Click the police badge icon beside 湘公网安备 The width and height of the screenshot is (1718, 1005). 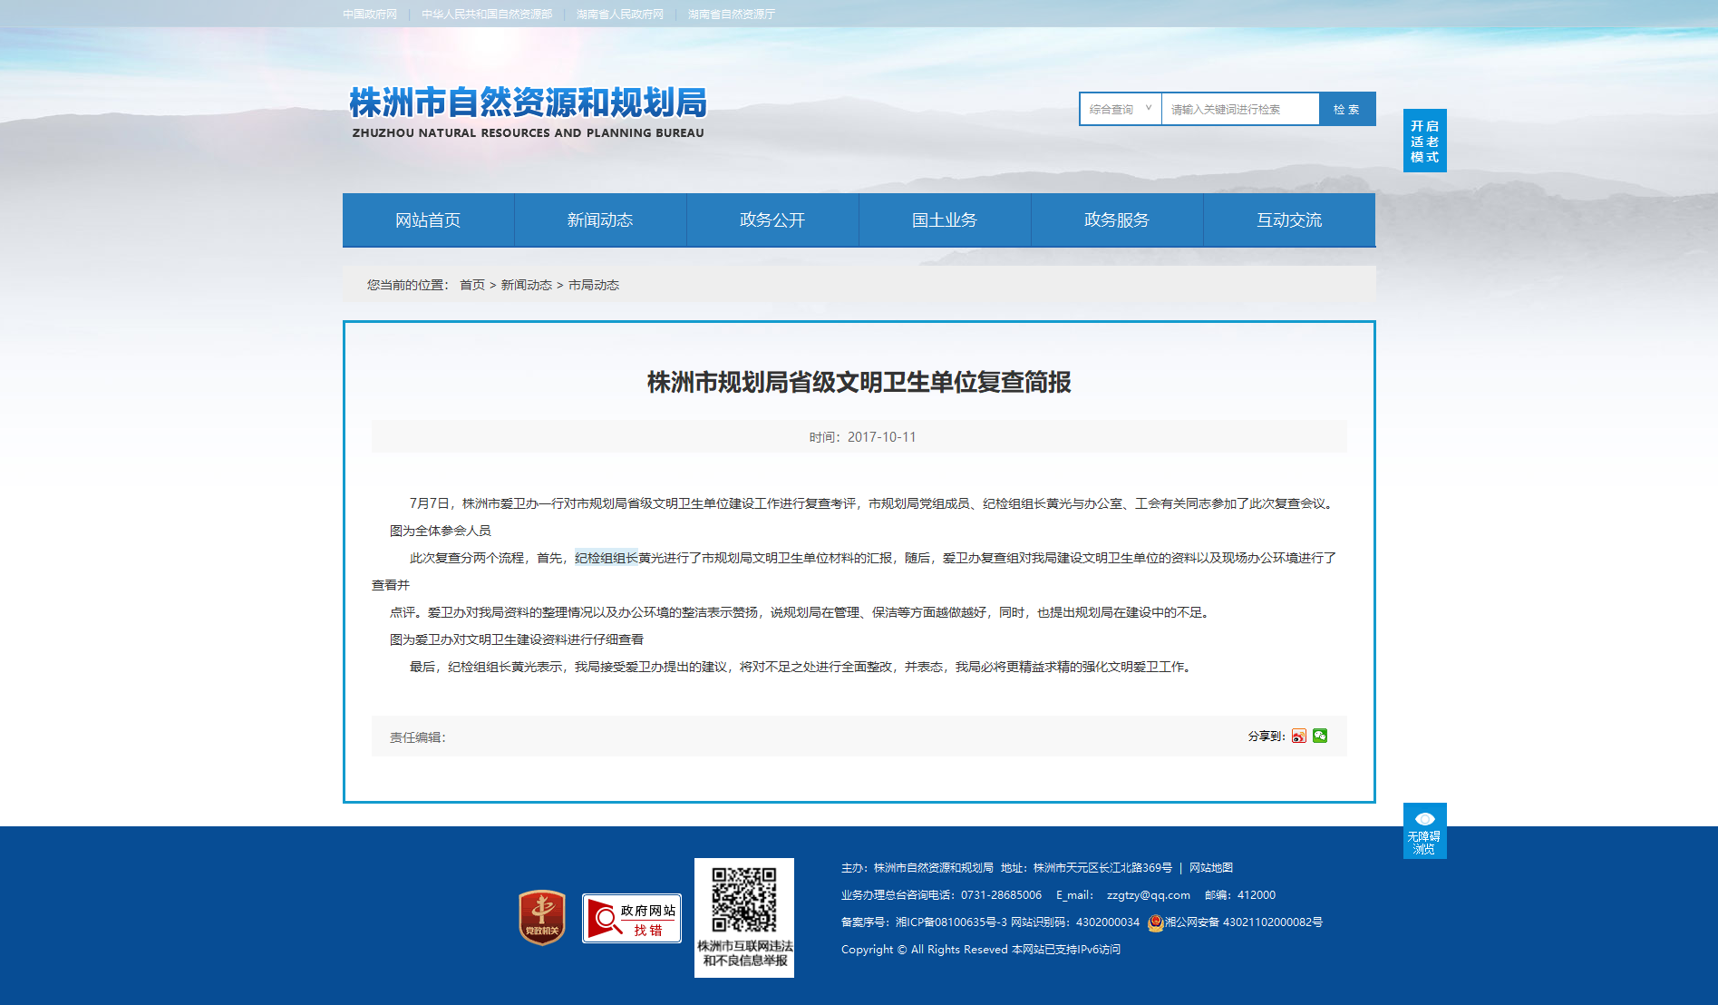(x=1155, y=922)
